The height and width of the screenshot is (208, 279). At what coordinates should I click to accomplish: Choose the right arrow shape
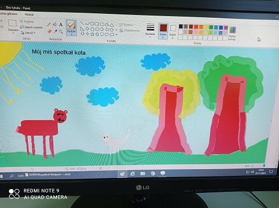pos(102,29)
